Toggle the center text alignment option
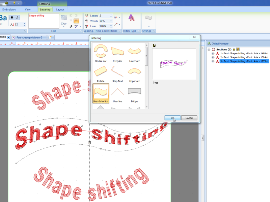 71,21
